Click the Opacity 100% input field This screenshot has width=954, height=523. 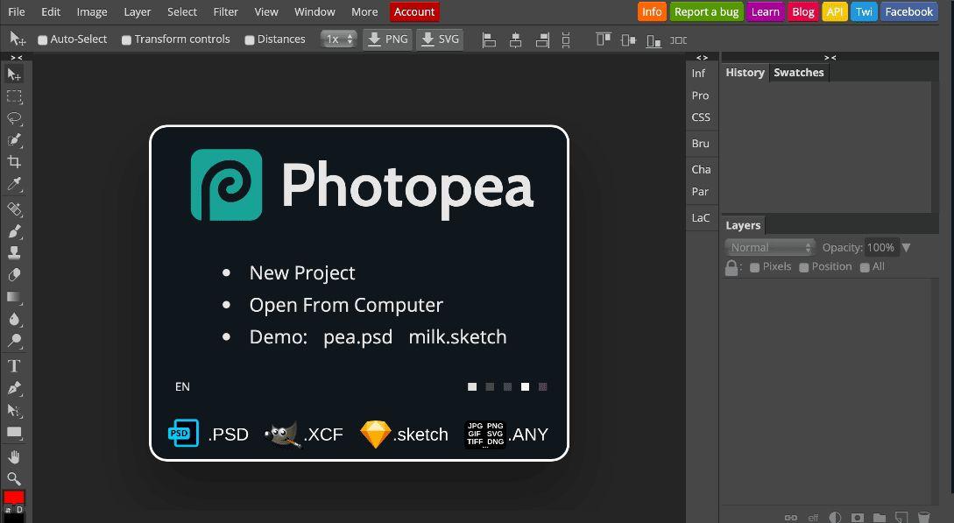click(880, 248)
